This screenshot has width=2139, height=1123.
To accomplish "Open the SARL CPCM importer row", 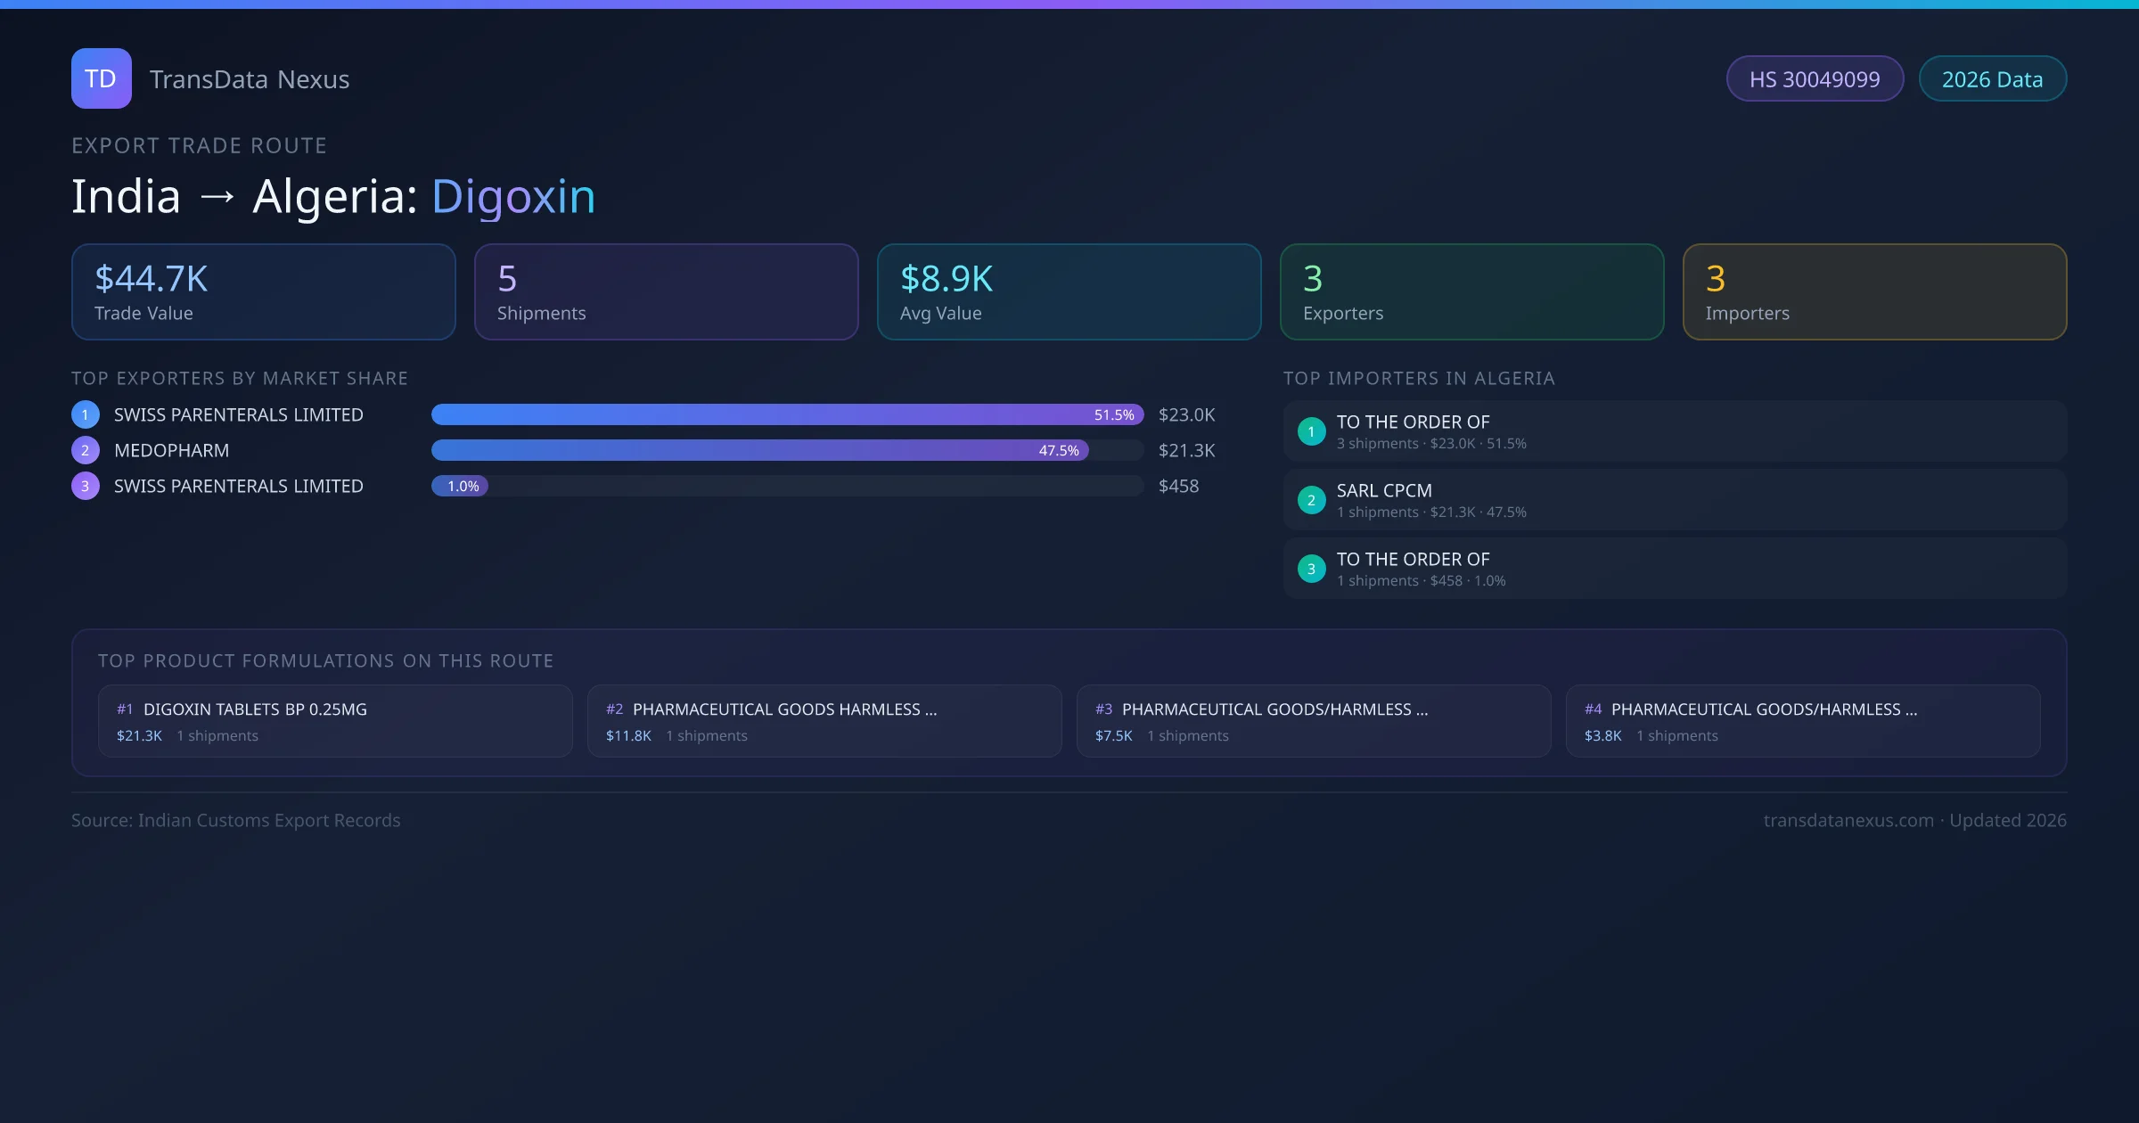I will click(x=1674, y=500).
